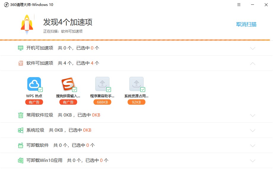The image size is (273, 172).
Task: Collapse the 软件可加速项 section
Action: pos(253,63)
